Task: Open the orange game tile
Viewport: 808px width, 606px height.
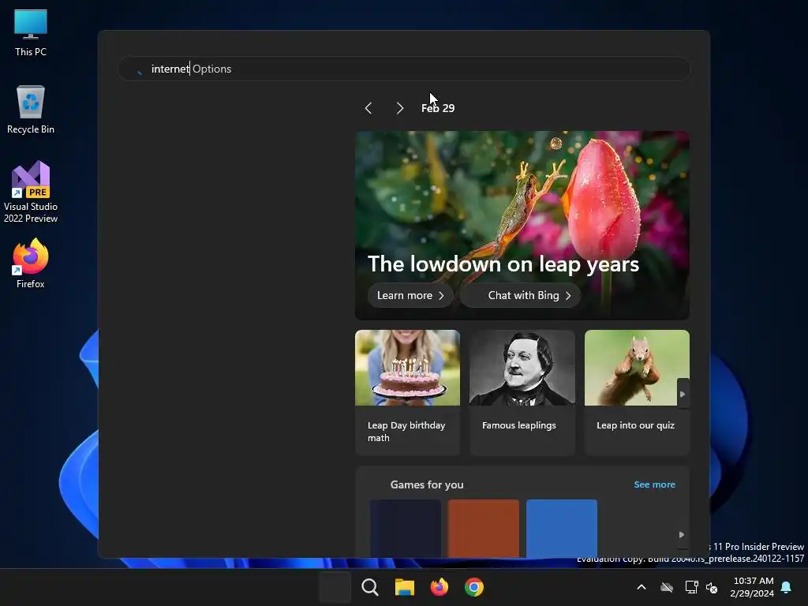Action: pyautogui.click(x=484, y=528)
